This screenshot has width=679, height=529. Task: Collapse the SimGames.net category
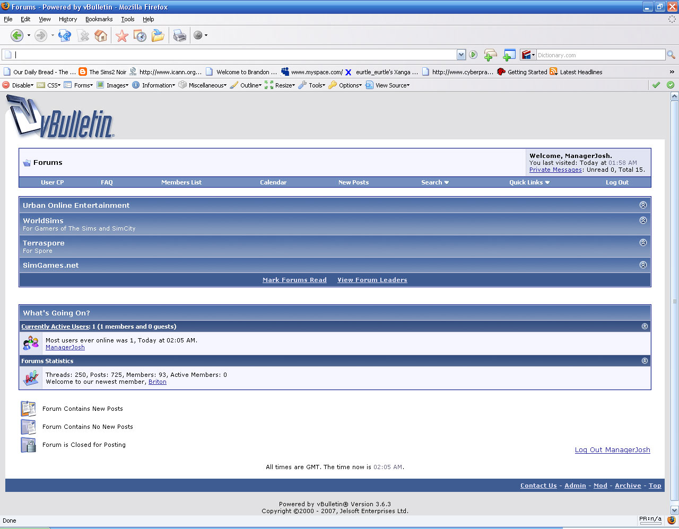(643, 264)
